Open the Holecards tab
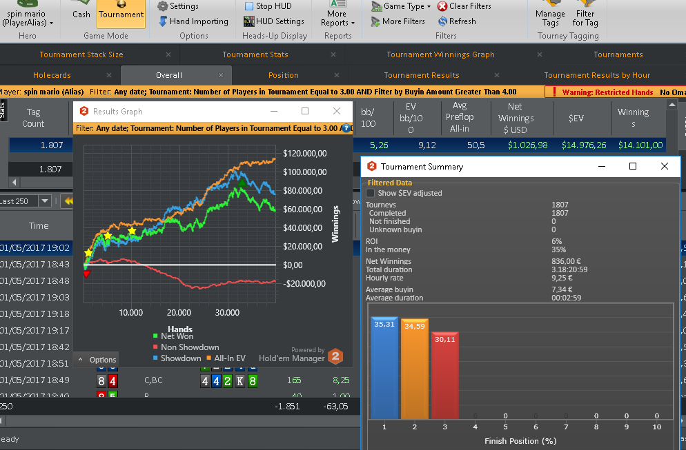 click(52, 75)
